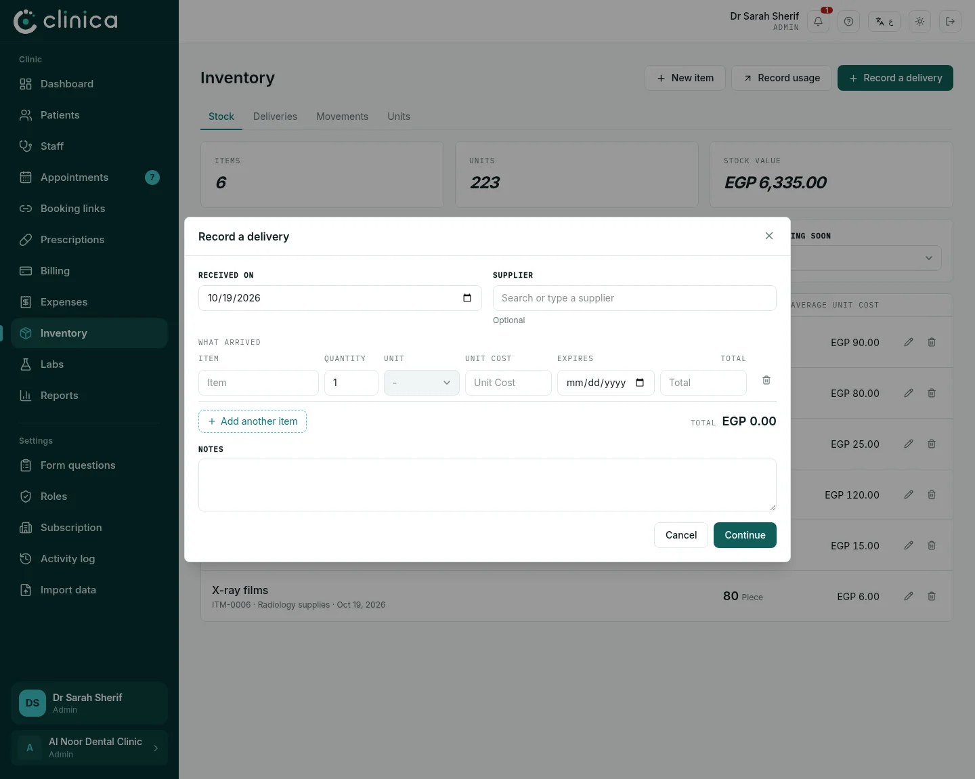Screen dimensions: 975x779
Task: Select the Stock tab
Action: click(221, 117)
